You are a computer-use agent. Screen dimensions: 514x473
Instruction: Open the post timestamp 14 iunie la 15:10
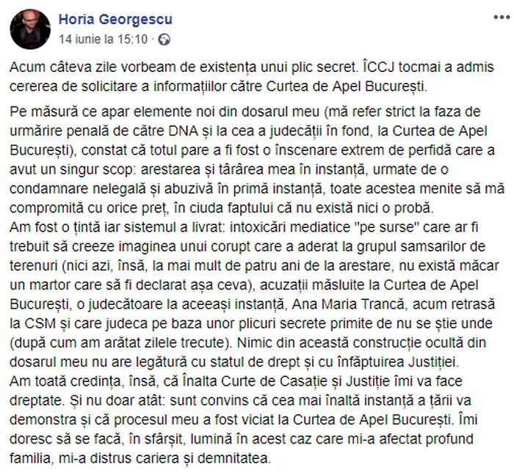tap(104, 40)
